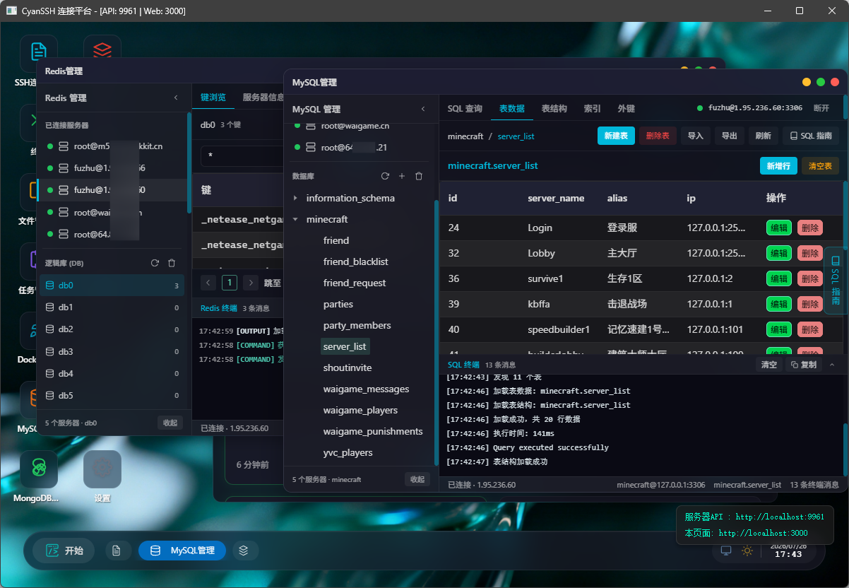849x588 pixels.
Task: Open the 开始 start button in the dock
Action: pos(64,551)
